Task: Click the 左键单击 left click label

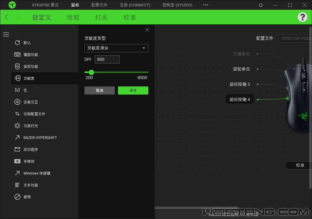Action: [241, 54]
